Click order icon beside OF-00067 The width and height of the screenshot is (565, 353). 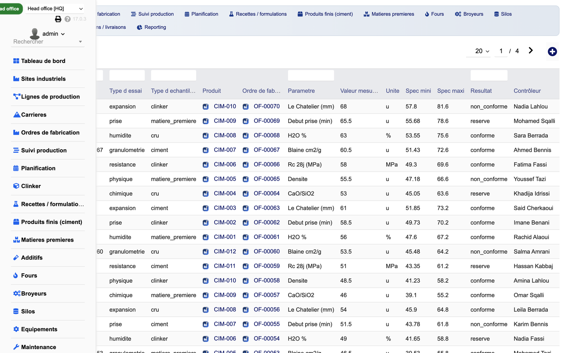coord(246,150)
